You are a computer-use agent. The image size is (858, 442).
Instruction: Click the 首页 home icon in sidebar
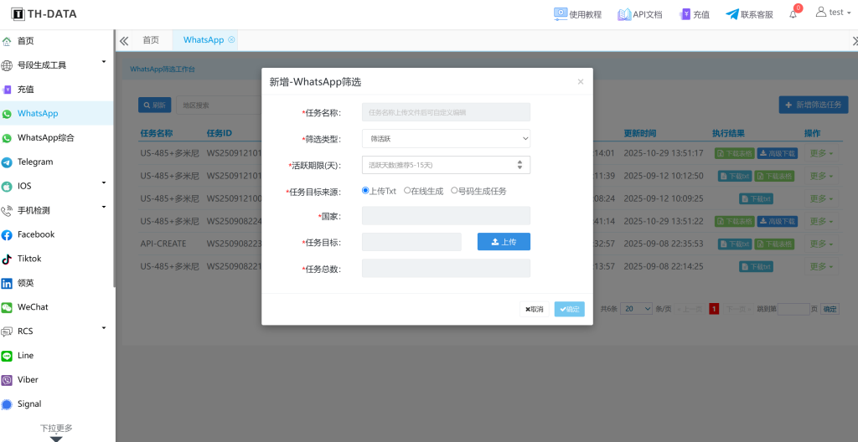click(7, 41)
